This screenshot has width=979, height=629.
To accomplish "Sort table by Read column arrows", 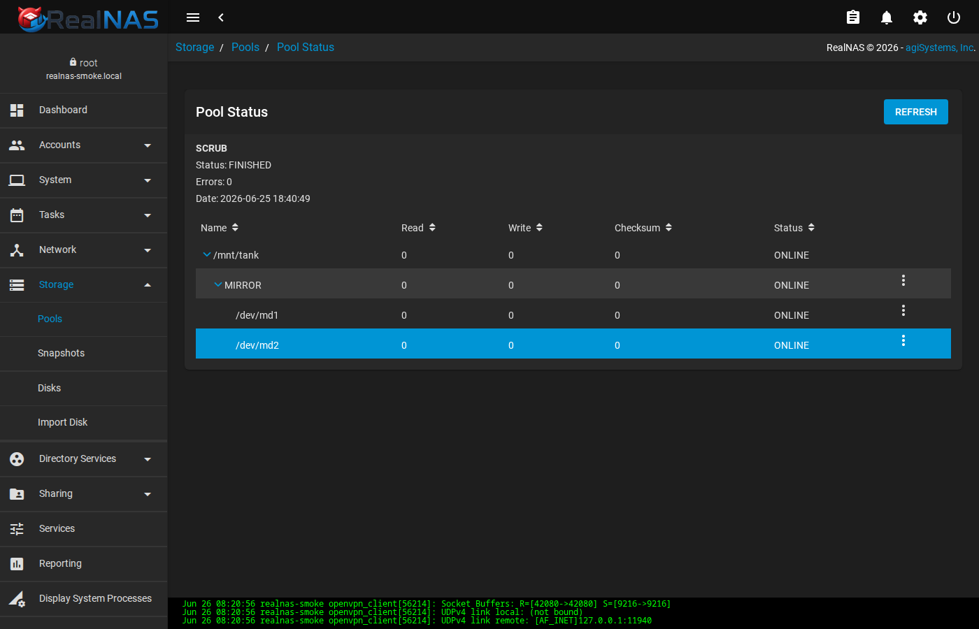I will pos(432,228).
